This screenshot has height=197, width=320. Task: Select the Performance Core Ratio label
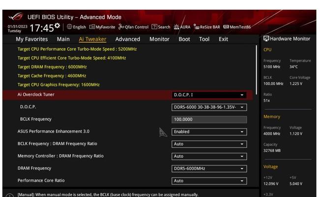[x=41, y=180]
